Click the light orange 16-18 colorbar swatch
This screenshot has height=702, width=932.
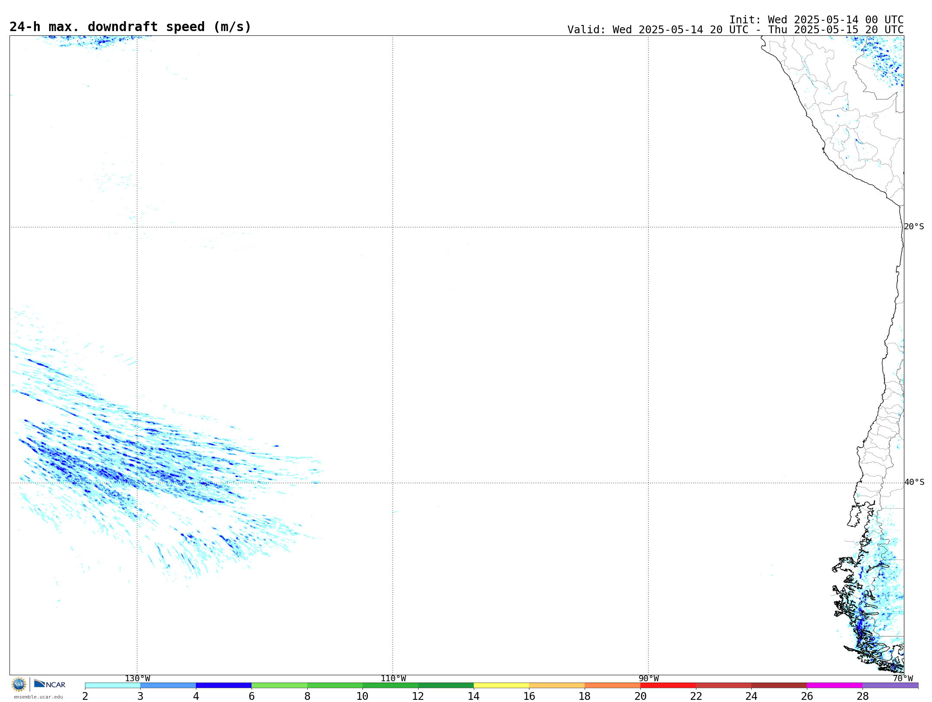(557, 686)
